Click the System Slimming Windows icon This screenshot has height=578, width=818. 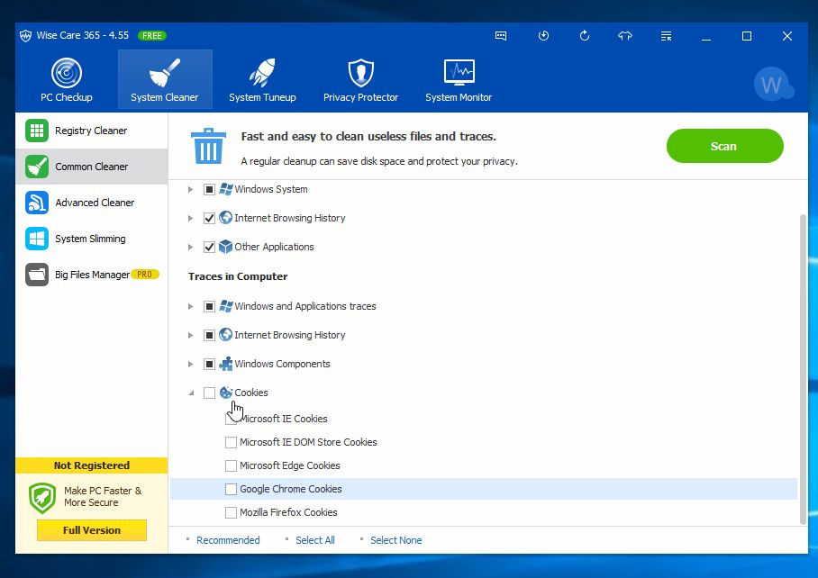(37, 239)
